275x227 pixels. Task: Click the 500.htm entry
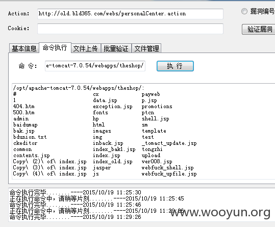coord(24,112)
